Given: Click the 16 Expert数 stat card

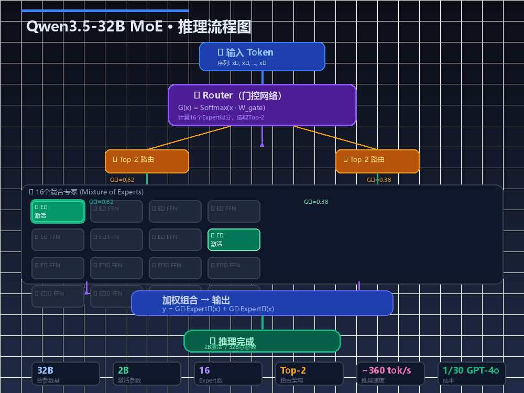Looking at the screenshot, I should pyautogui.click(x=228, y=374).
